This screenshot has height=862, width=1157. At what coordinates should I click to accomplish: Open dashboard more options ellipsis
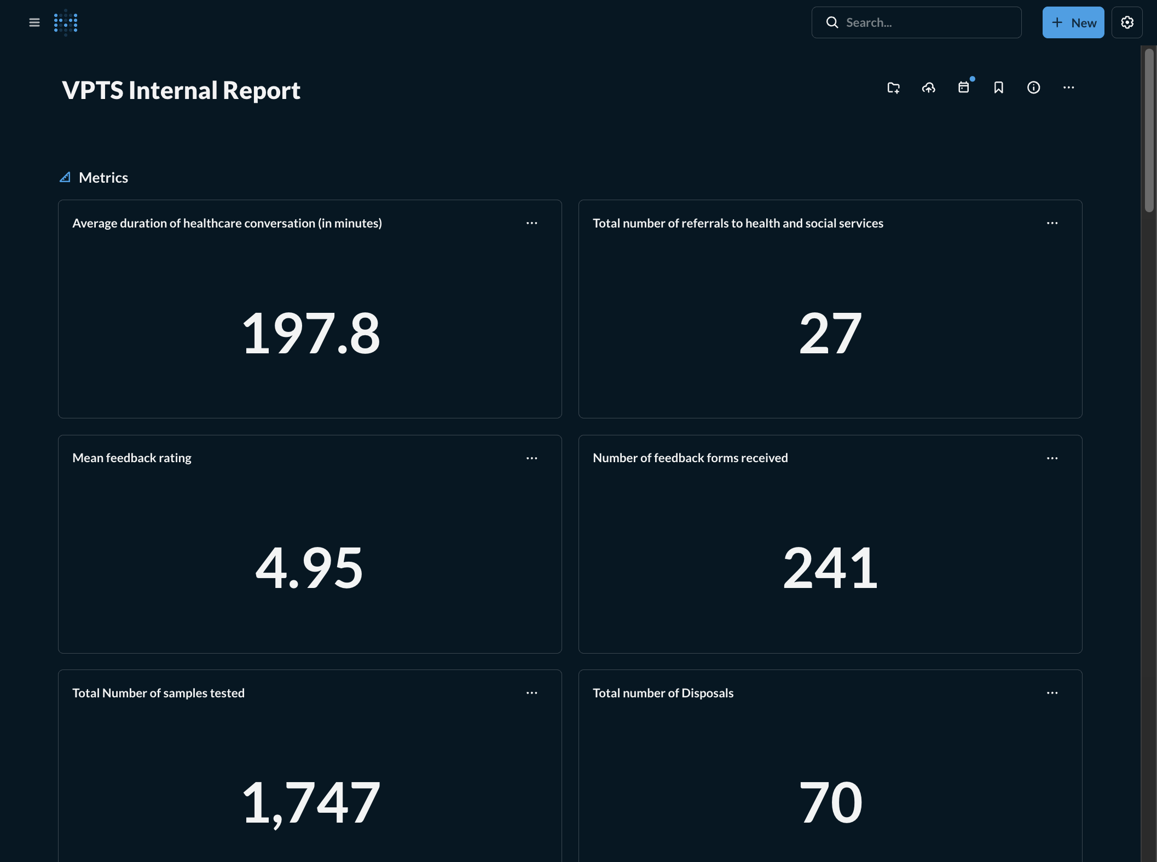tap(1068, 88)
